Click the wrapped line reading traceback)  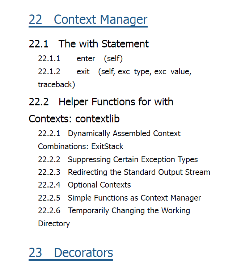point(56,85)
